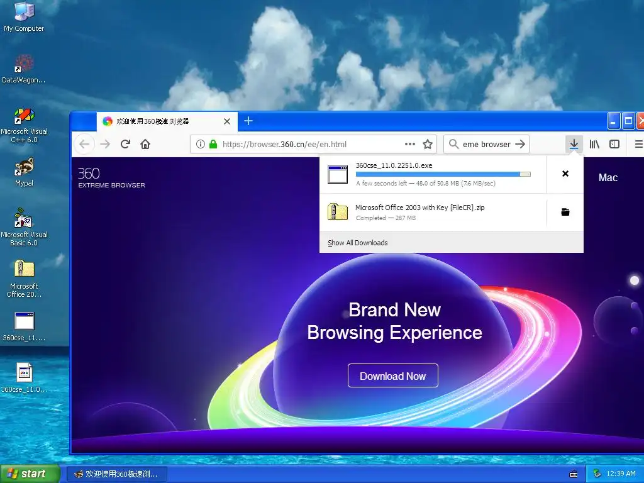The height and width of the screenshot is (483, 644).
Task: Select 360cse_11... window-icon file on desktop
Action: point(24,327)
